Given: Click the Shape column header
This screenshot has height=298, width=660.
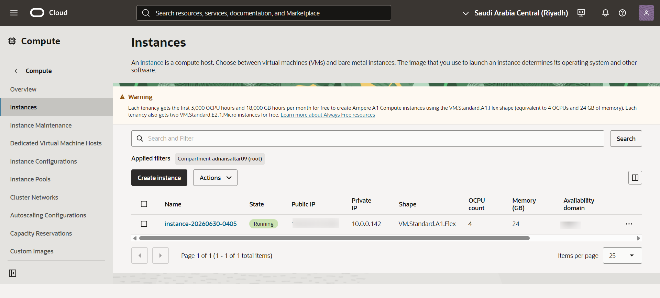Looking at the screenshot, I should click(407, 204).
